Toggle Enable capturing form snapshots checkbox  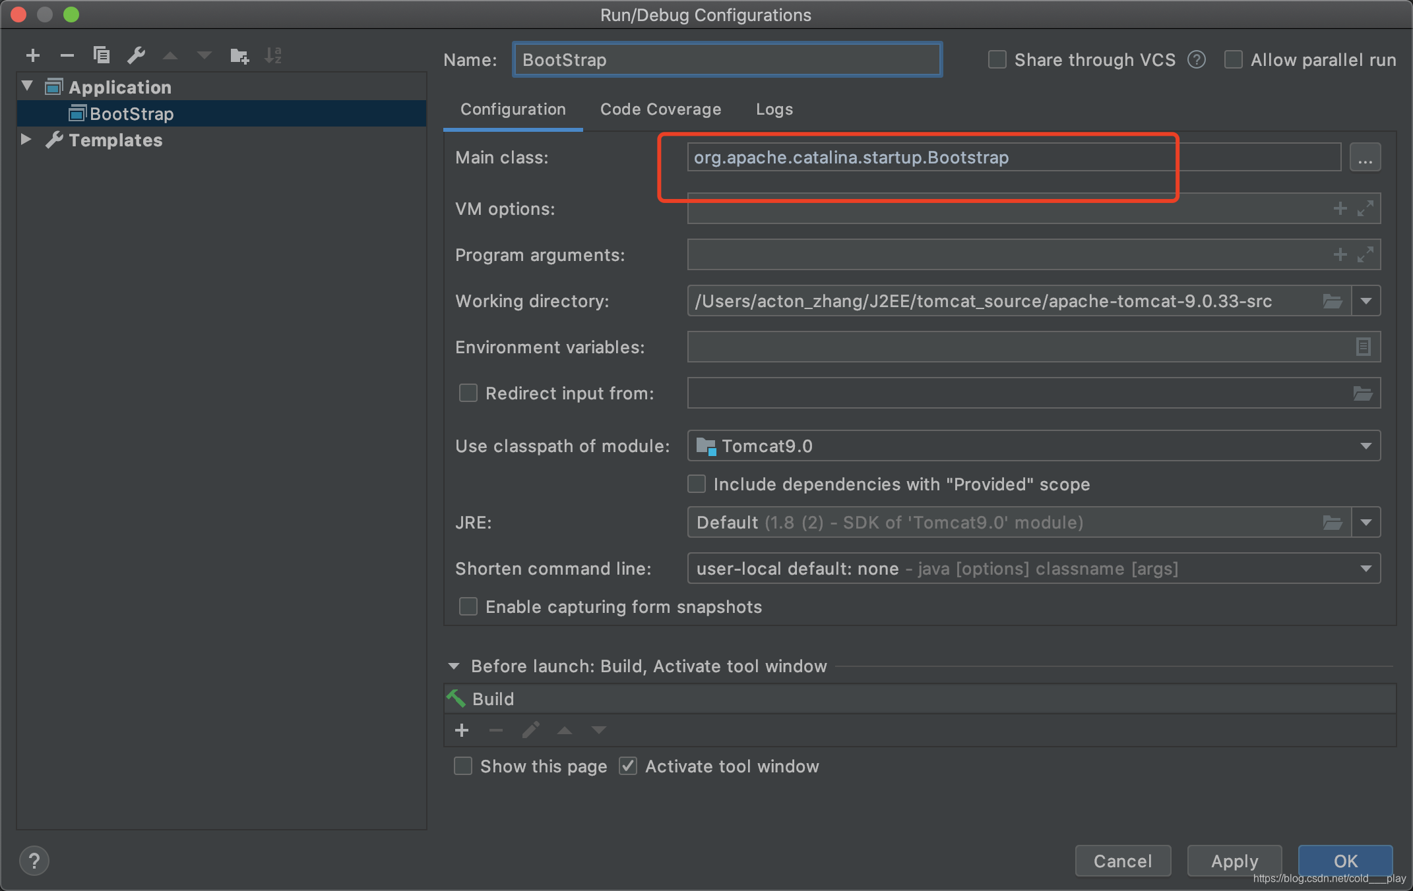[x=466, y=606]
